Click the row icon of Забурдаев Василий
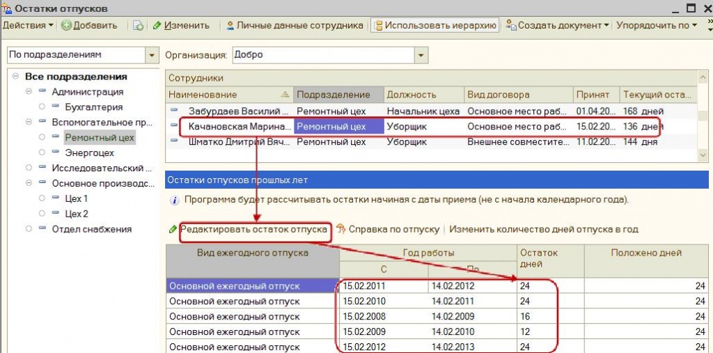Screen dimensions: 713x353 pos(175,111)
